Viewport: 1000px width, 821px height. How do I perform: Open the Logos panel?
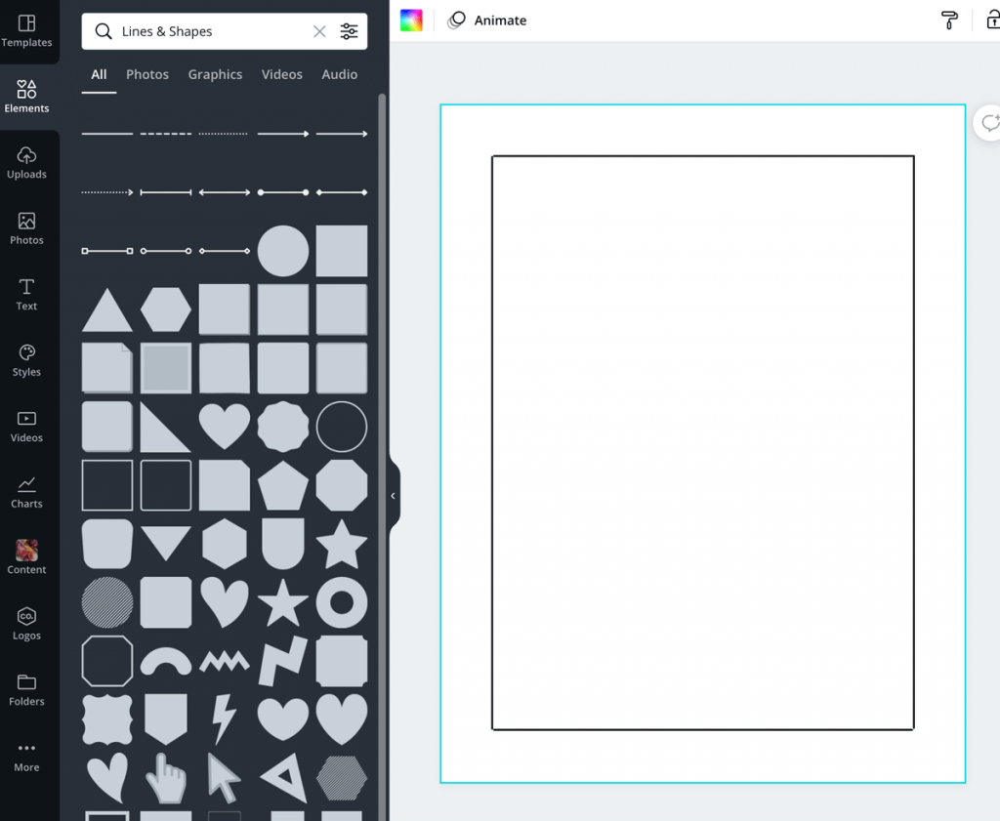[x=26, y=623]
